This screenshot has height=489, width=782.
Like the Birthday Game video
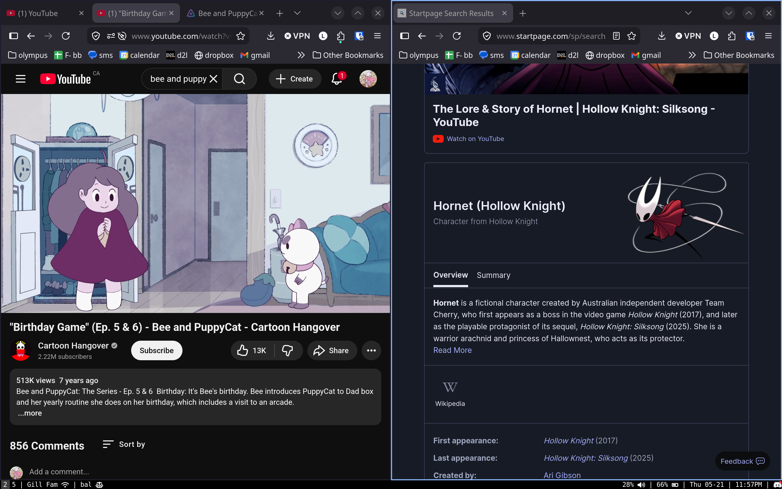click(251, 350)
